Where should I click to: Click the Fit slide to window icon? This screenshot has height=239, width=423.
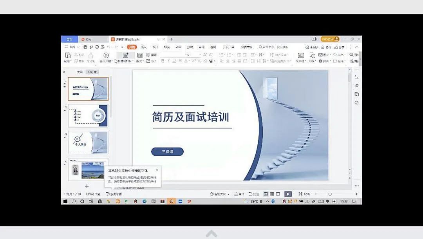(300, 194)
